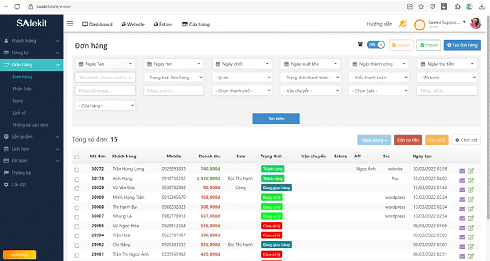Bookmark this page with the star icon
This screenshot has width=490, height=261.
(421, 6)
